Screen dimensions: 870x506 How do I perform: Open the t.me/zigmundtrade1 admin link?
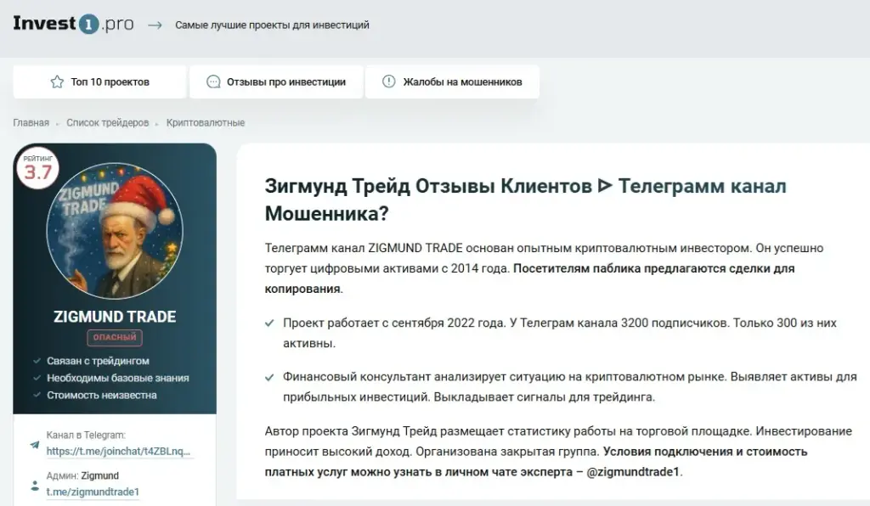click(x=93, y=492)
